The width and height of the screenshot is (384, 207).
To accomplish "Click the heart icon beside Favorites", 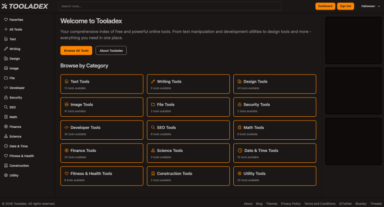I will point(6,20).
